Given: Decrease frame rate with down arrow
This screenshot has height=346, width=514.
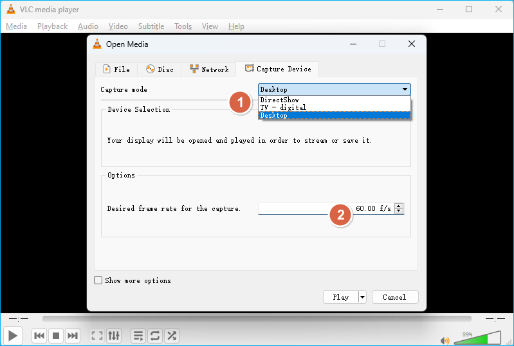Looking at the screenshot, I should (x=399, y=211).
